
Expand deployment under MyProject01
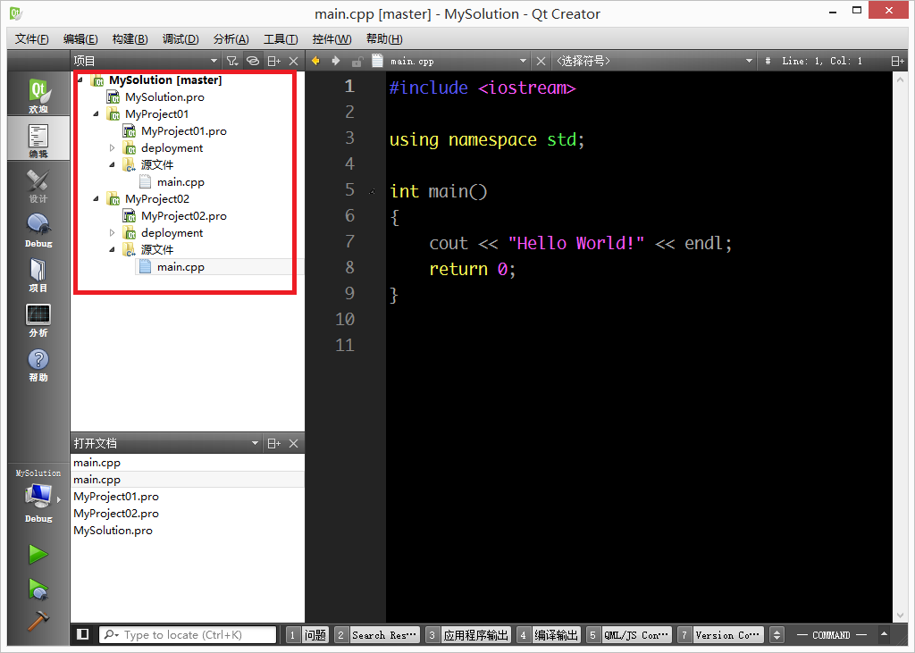[112, 147]
